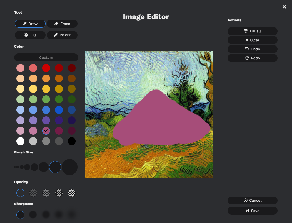Select the Draw tool
Image resolution: width=292 pixels, height=223 pixels.
point(30,24)
